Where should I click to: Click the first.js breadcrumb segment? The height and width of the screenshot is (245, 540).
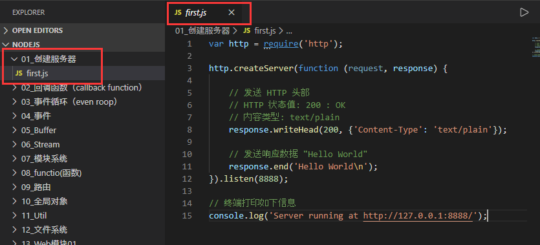click(265, 30)
